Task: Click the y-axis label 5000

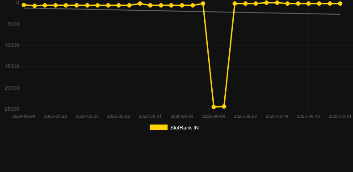Action: (13, 24)
